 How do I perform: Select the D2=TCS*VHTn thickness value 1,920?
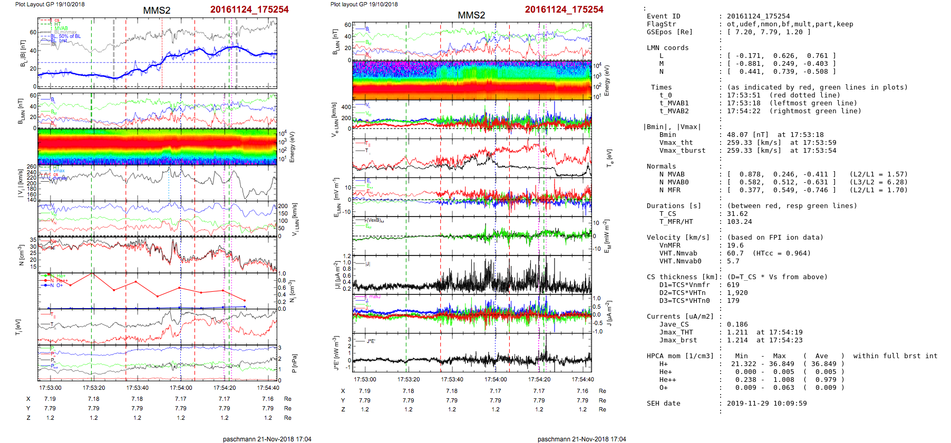pyautogui.click(x=737, y=293)
